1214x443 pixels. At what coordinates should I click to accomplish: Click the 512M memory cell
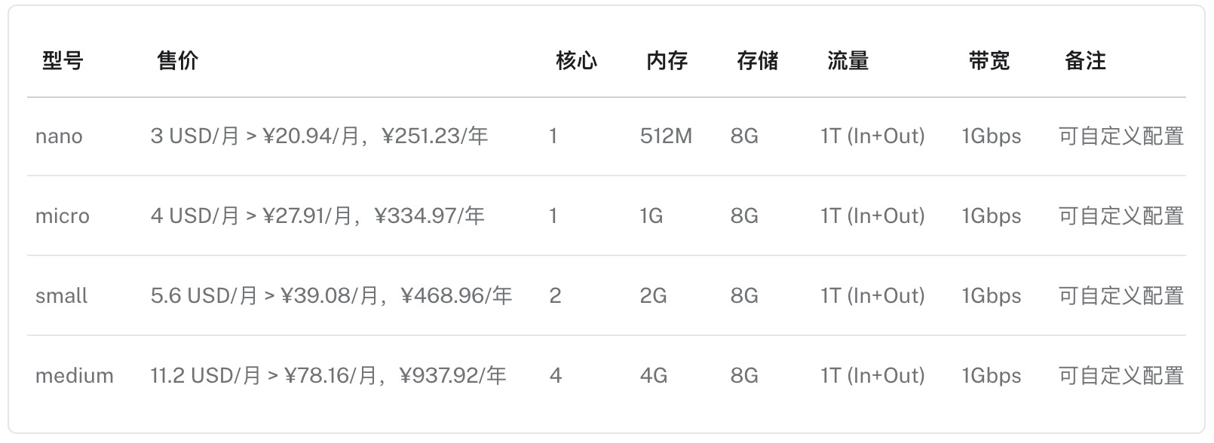[x=666, y=136]
